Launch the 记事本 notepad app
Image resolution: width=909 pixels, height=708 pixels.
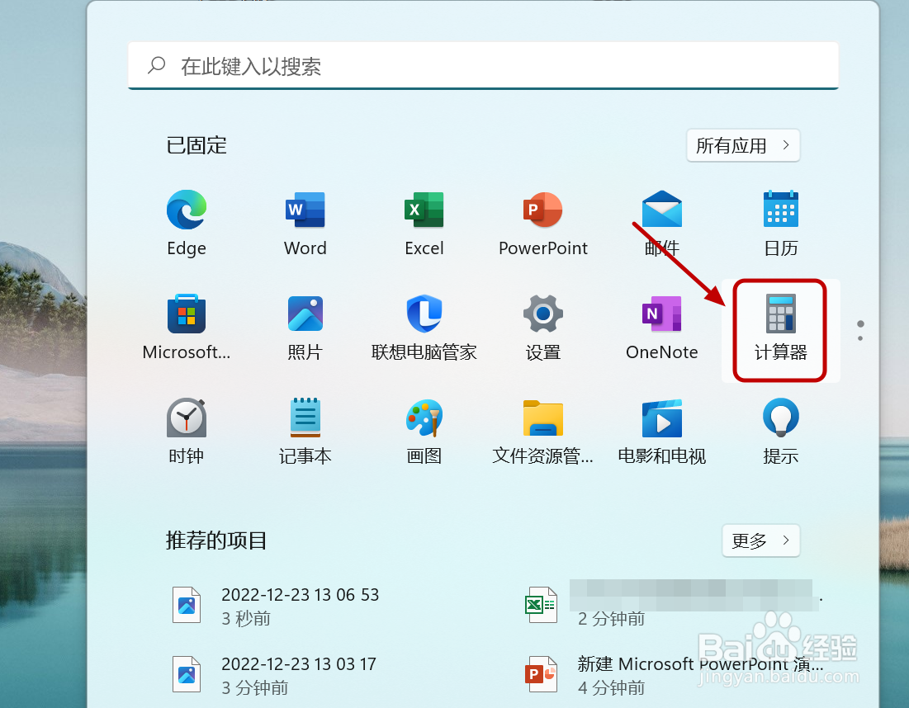[305, 432]
